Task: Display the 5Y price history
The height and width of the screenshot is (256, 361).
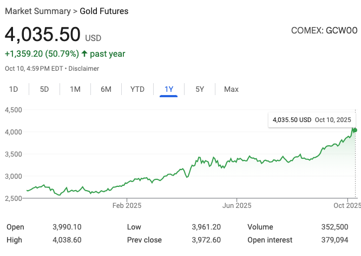Action: pyautogui.click(x=200, y=89)
